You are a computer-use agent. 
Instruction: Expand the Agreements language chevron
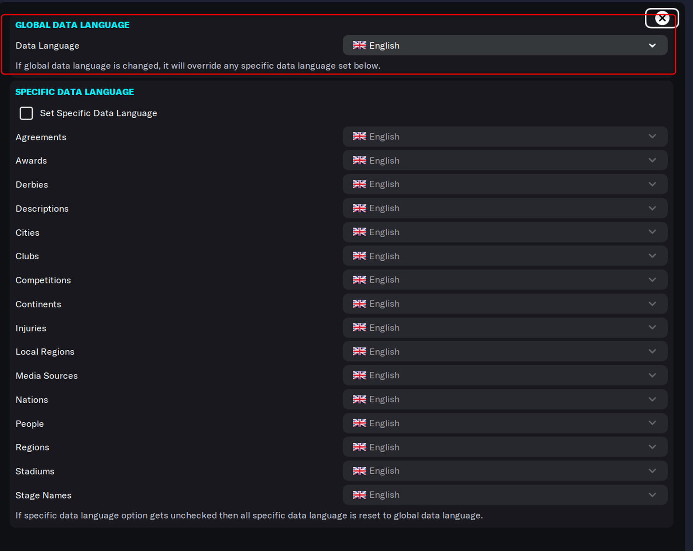[652, 136]
